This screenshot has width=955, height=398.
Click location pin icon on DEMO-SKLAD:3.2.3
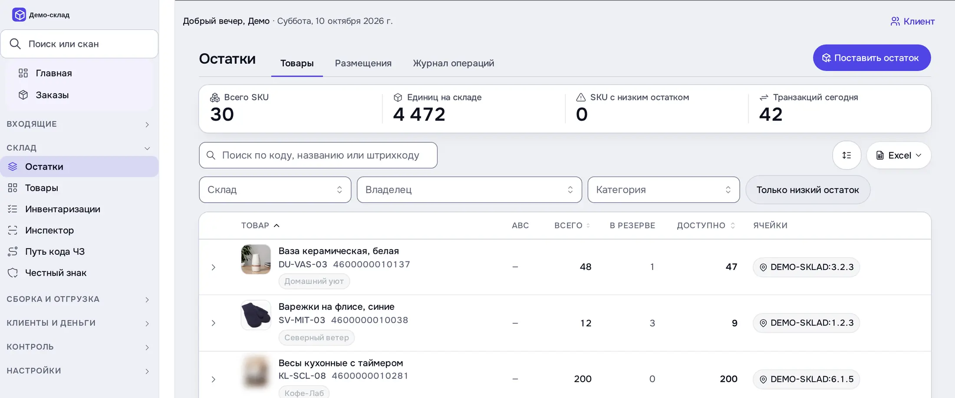[x=763, y=267]
